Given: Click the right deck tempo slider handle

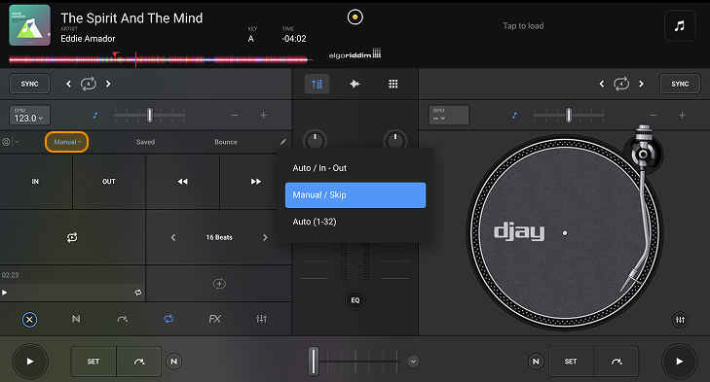Looking at the screenshot, I should pos(569,116).
